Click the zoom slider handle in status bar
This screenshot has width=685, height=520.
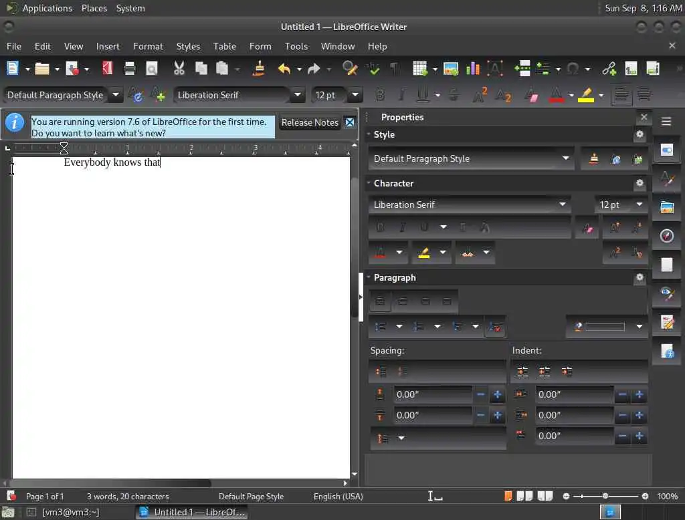coord(605,497)
